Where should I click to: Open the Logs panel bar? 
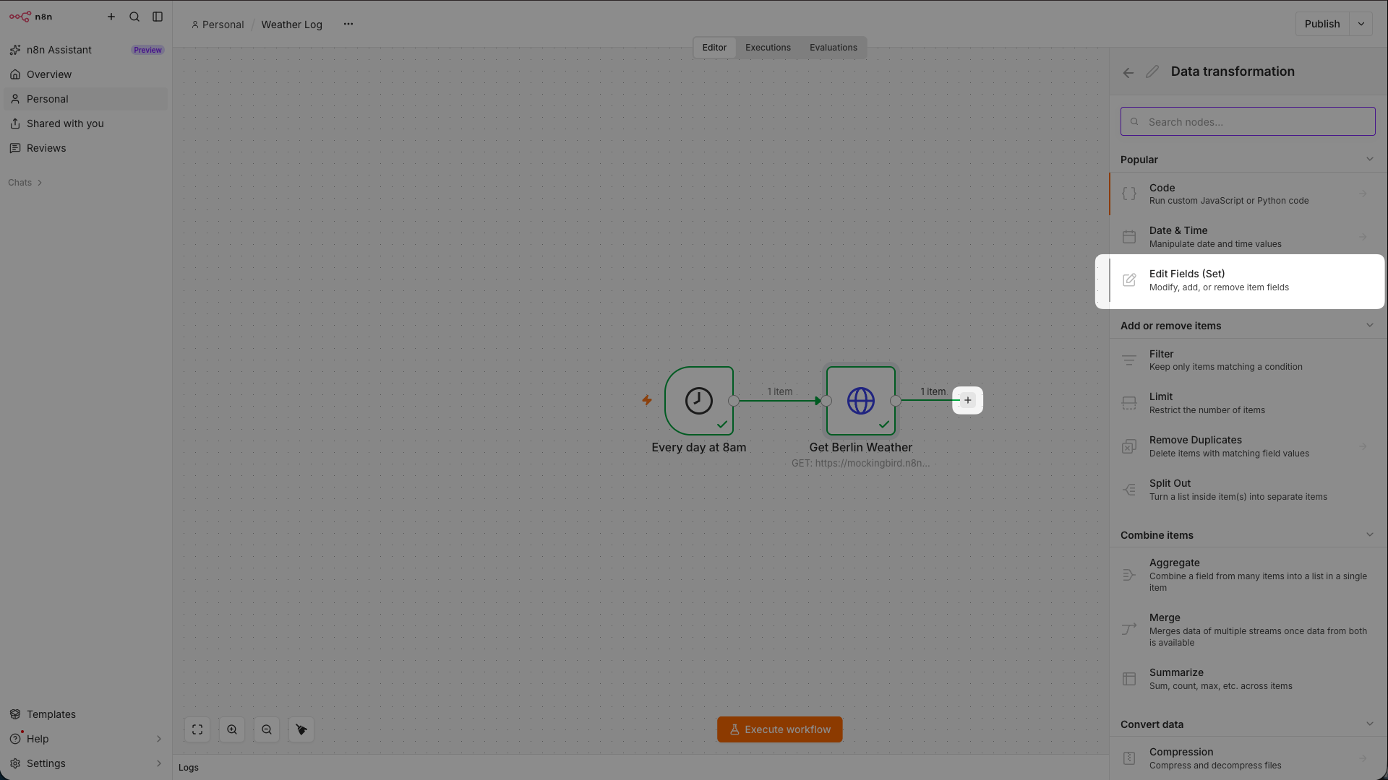641,768
